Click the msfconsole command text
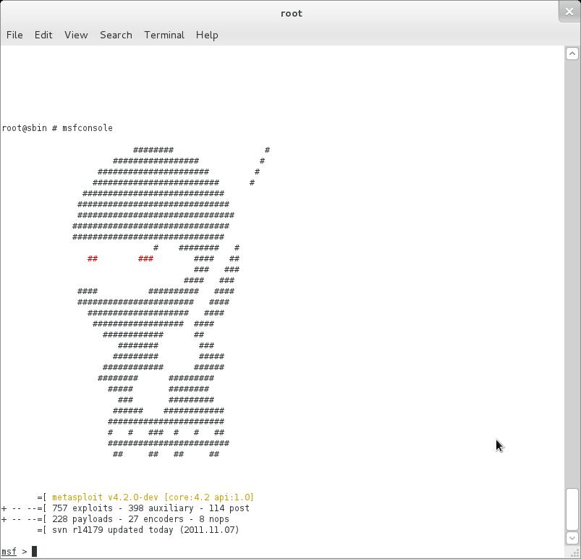 (x=87, y=128)
